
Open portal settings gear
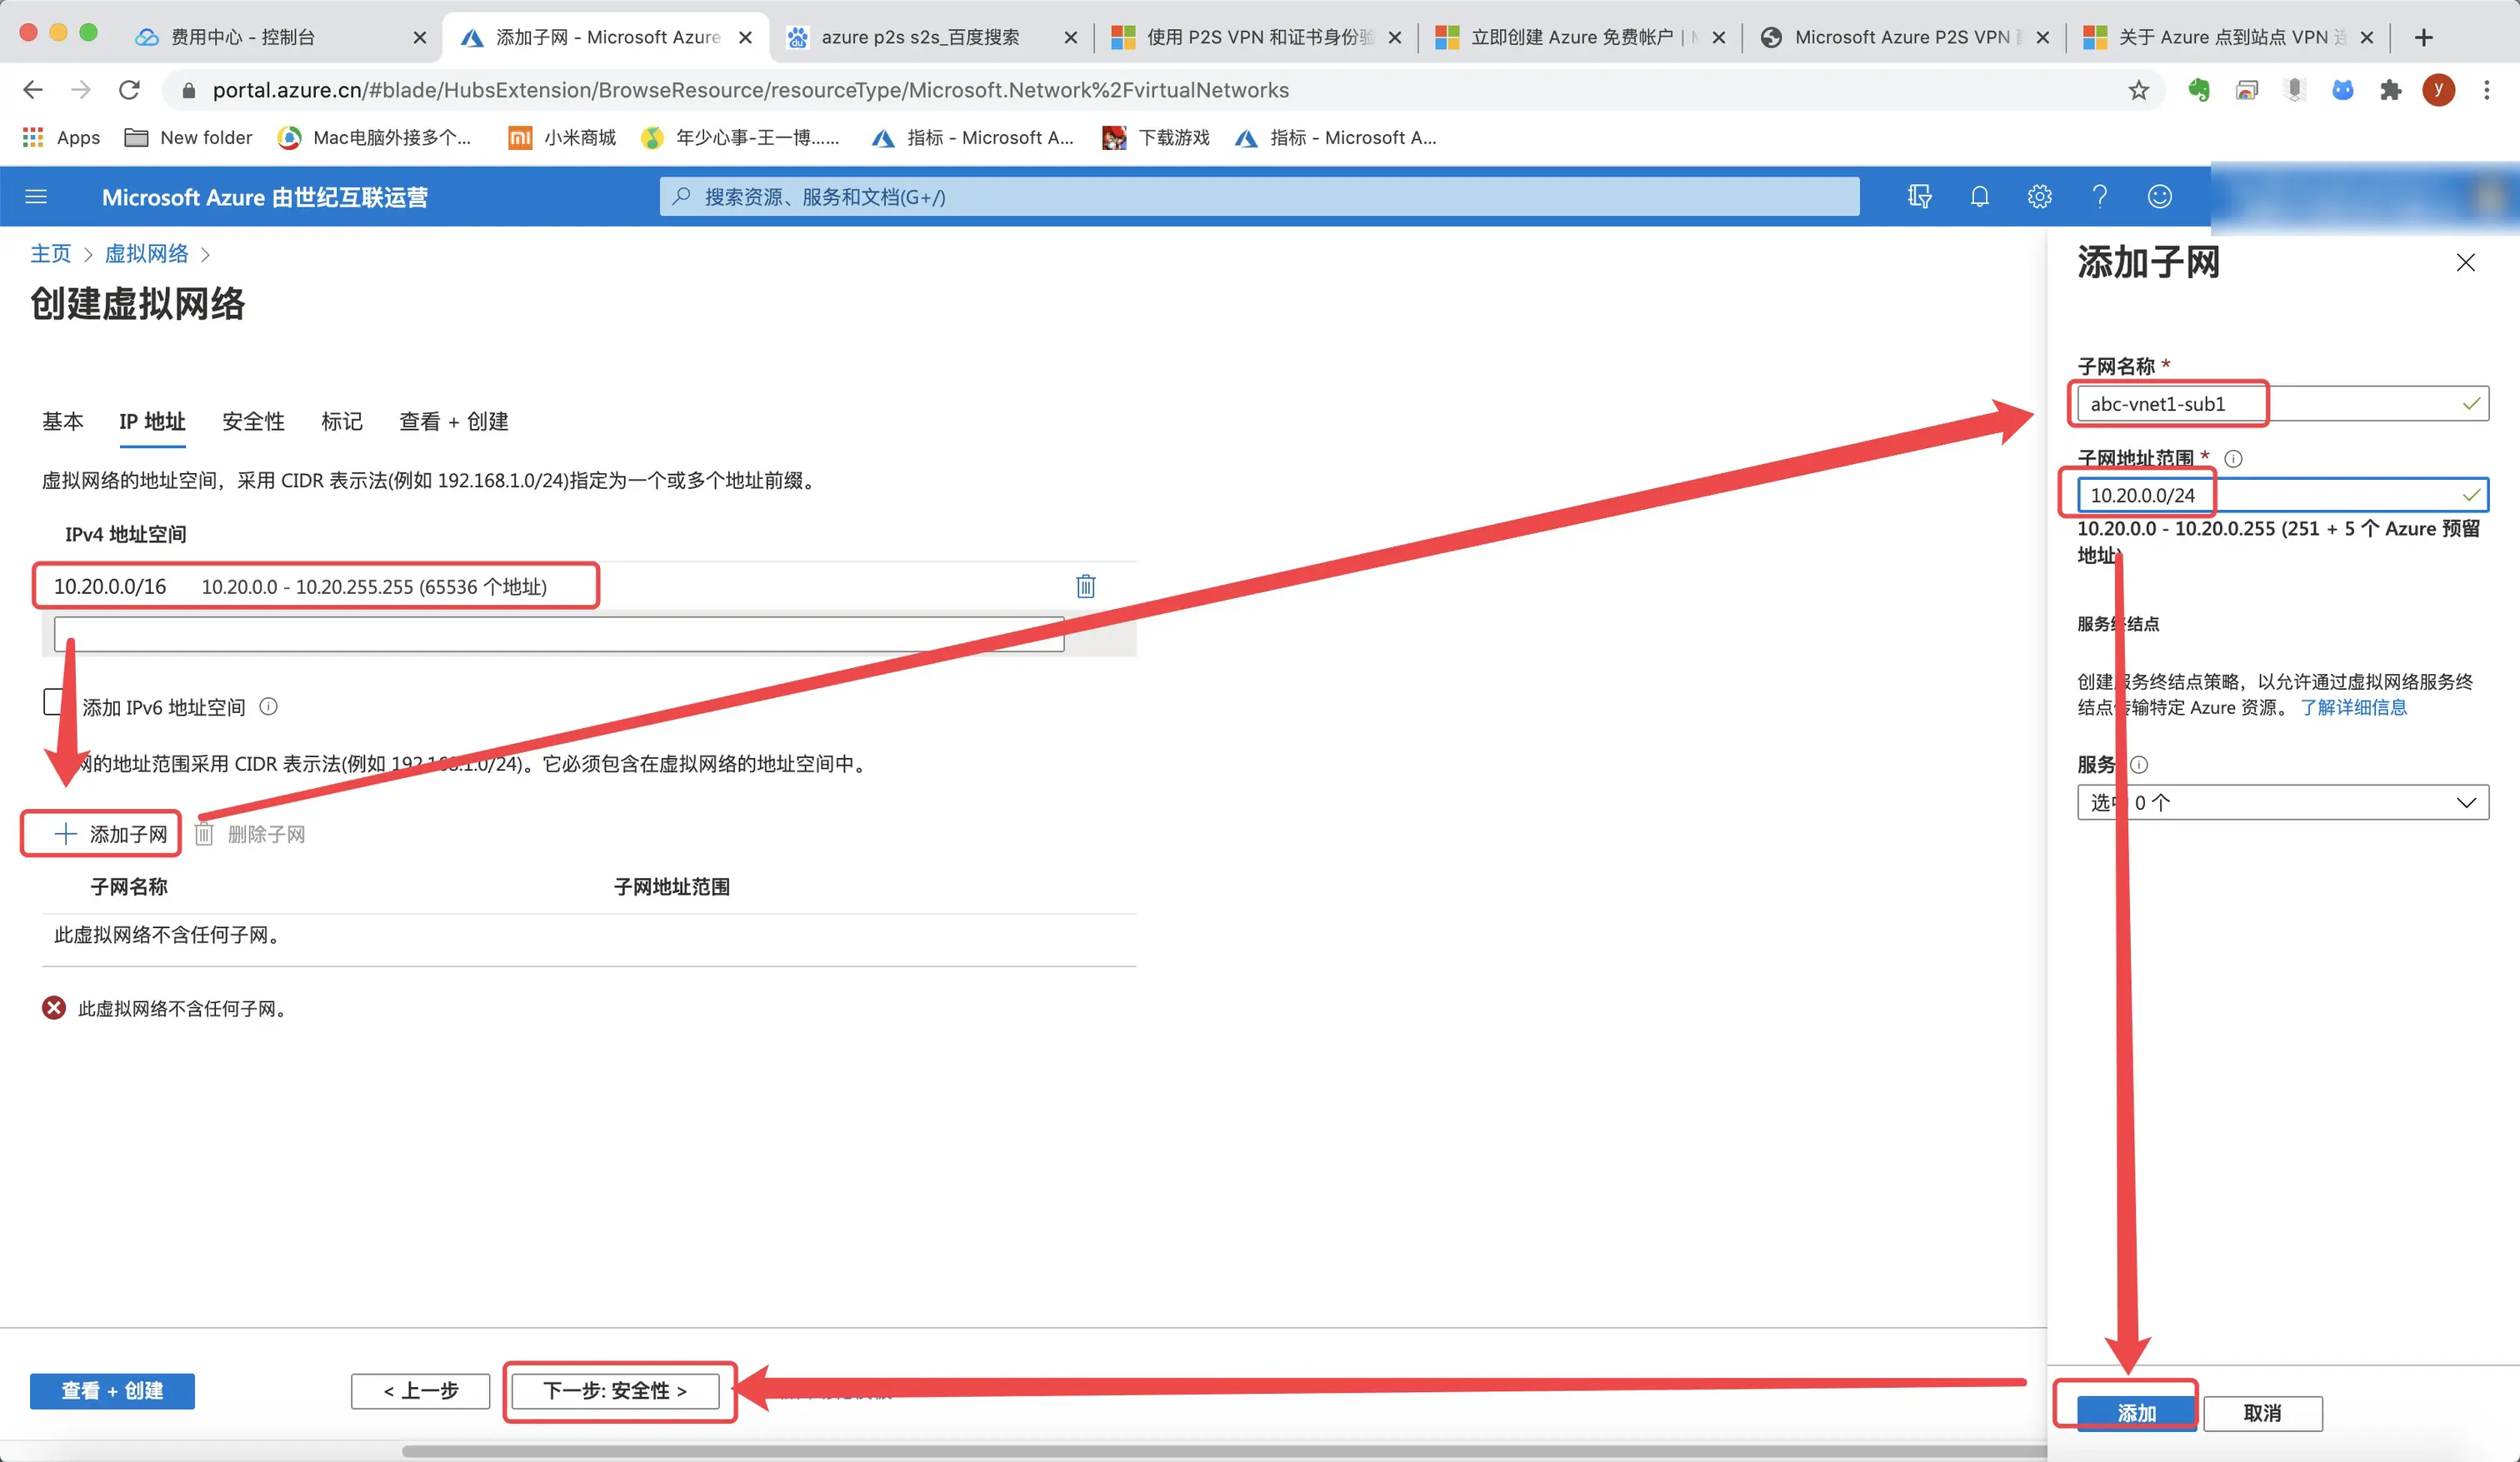(x=2039, y=197)
